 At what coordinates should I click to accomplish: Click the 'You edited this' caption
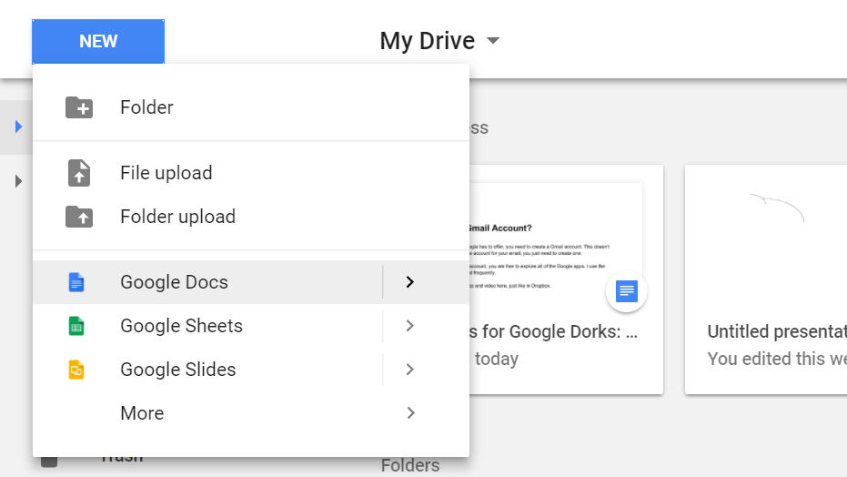pyautogui.click(x=777, y=359)
